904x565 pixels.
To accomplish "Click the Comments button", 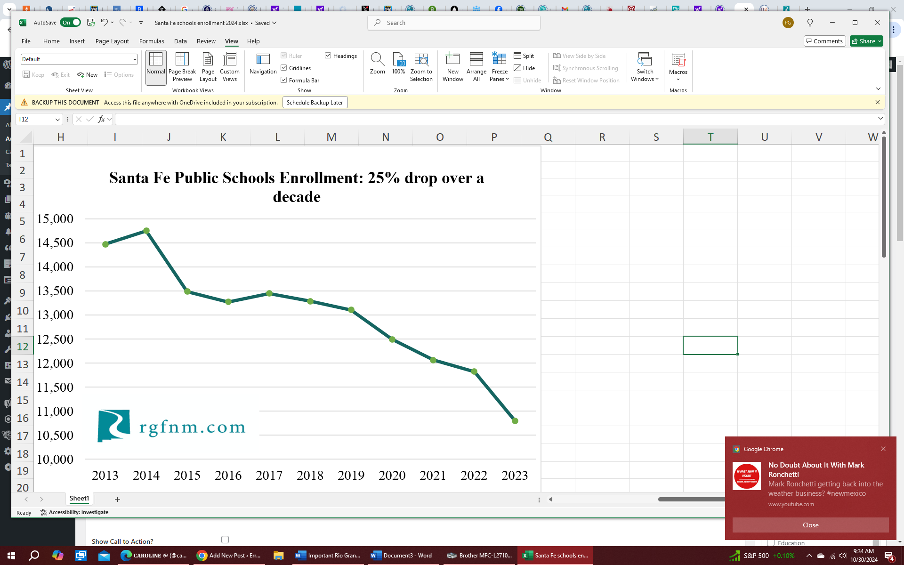I will (x=824, y=41).
